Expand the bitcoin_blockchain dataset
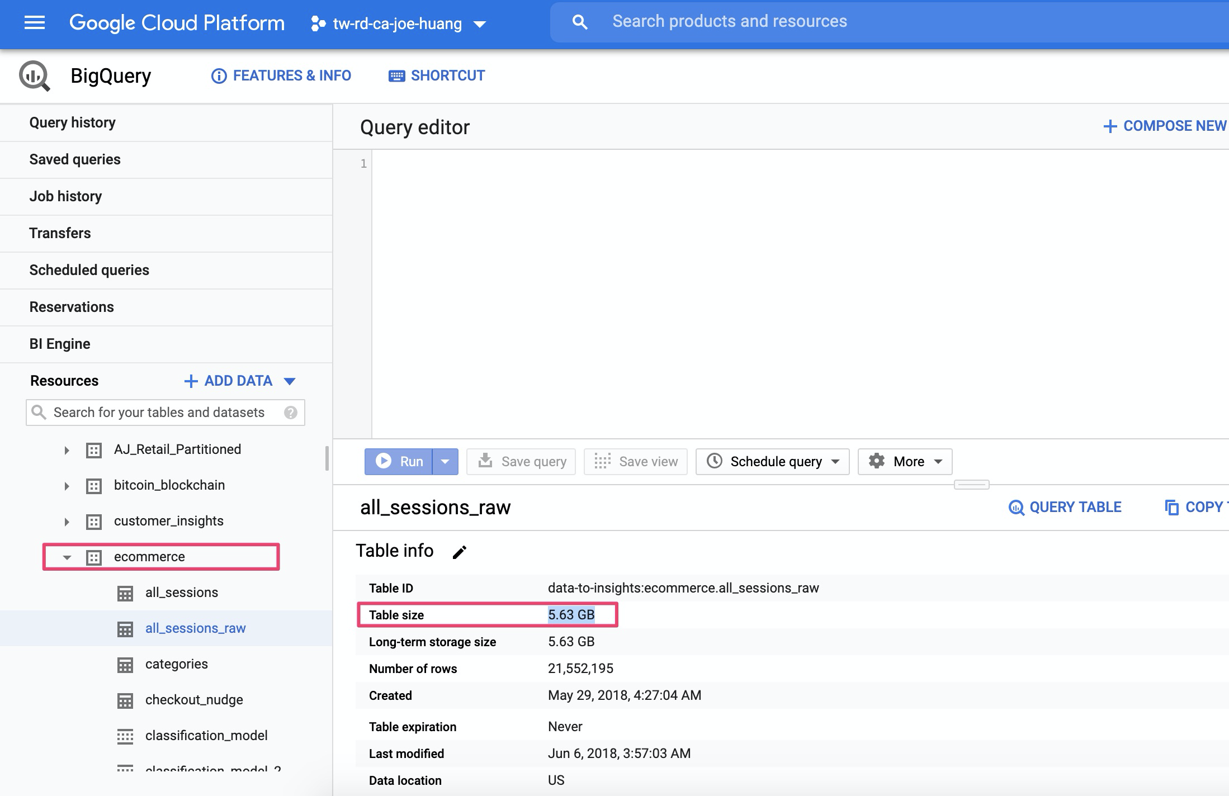Viewport: 1229px width, 796px height. click(67, 485)
